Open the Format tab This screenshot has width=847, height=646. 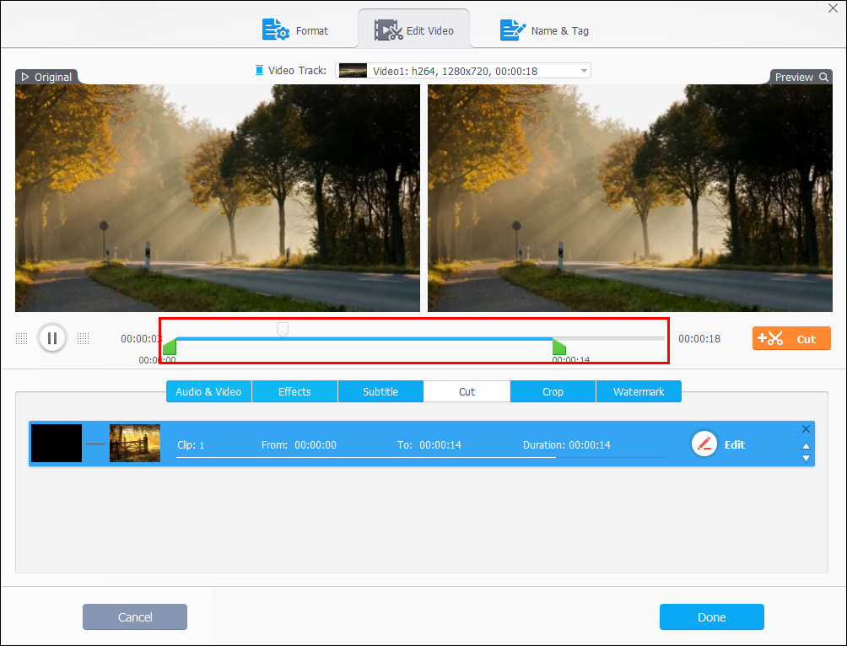click(295, 30)
